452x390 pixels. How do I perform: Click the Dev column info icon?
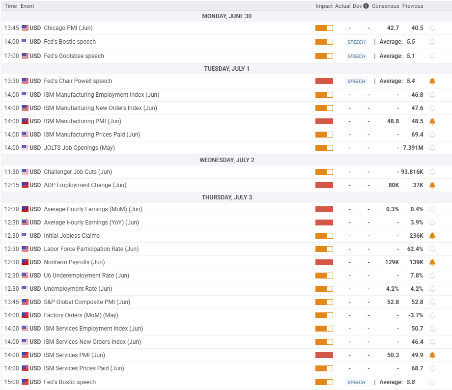pyautogui.click(x=366, y=6)
